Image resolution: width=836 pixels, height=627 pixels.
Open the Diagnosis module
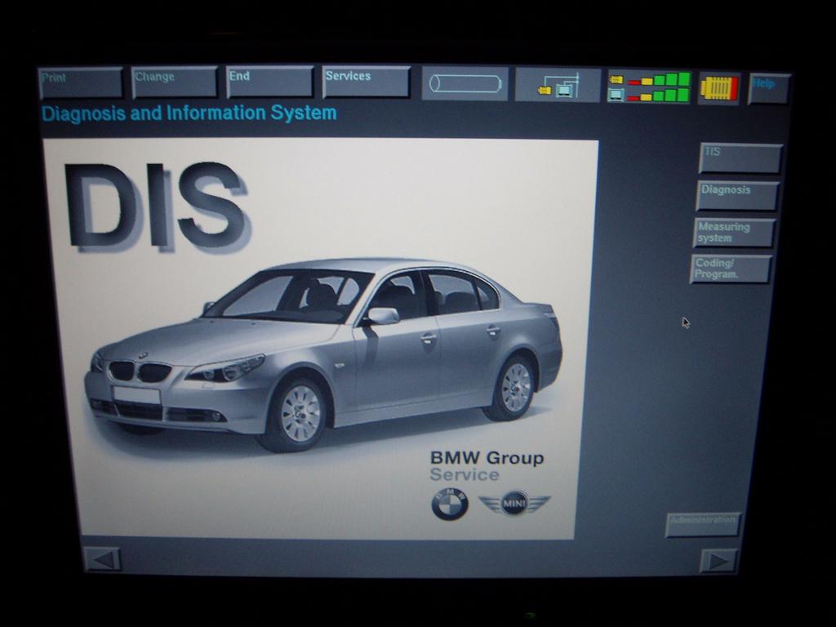pyautogui.click(x=737, y=196)
